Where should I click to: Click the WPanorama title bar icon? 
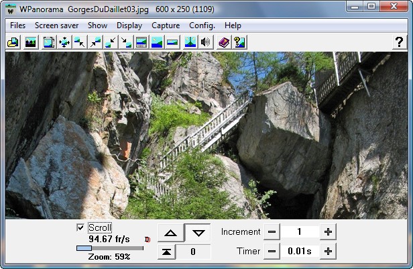tap(11, 9)
